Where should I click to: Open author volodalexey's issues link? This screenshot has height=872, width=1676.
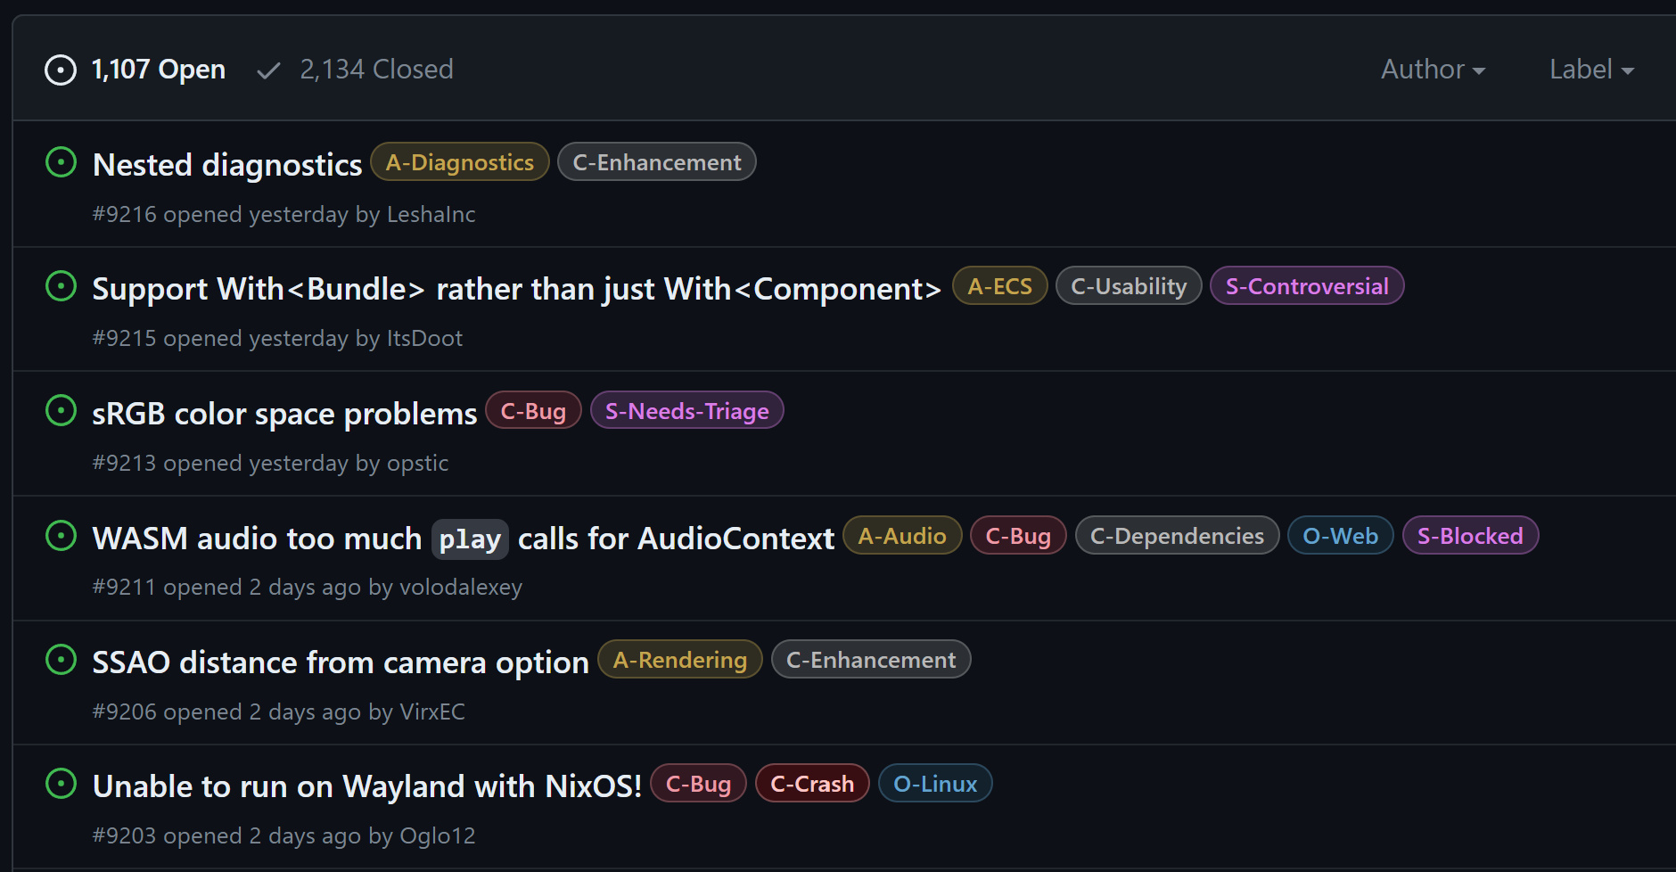pos(460,588)
